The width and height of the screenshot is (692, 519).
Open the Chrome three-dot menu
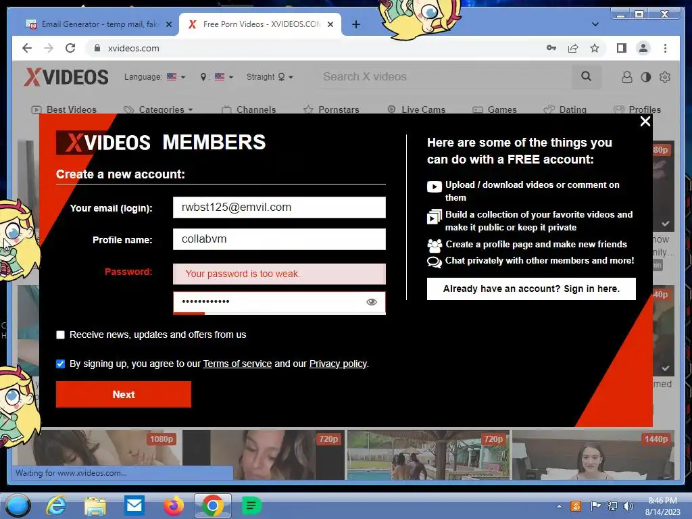pos(665,48)
